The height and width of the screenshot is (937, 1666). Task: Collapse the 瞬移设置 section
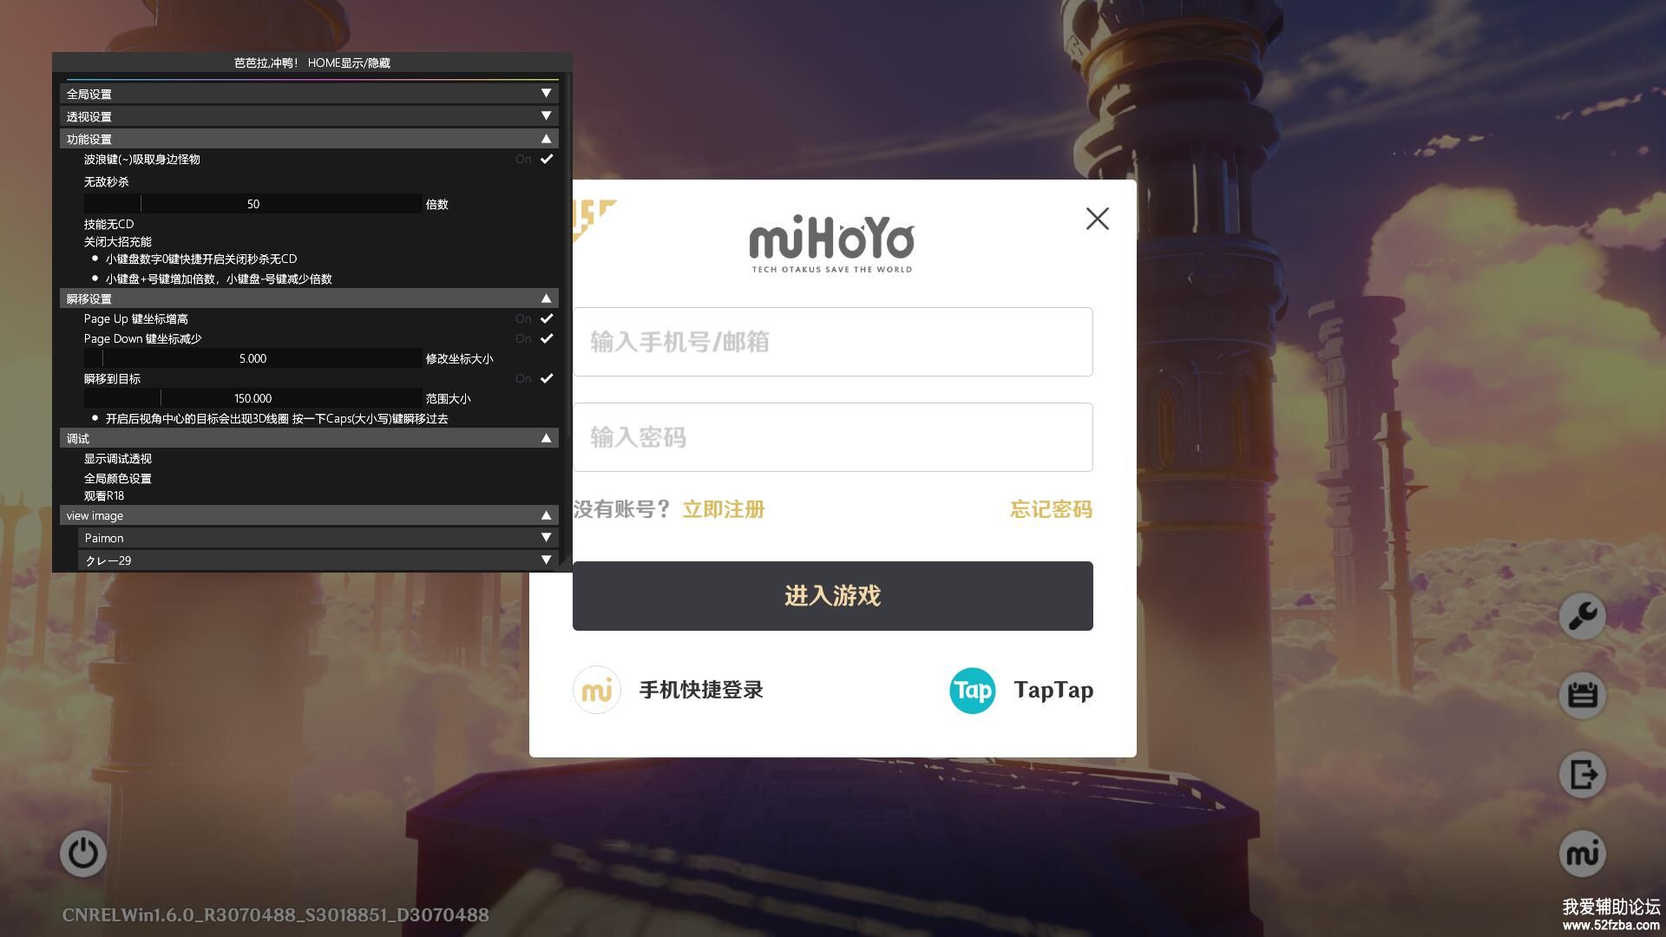pyautogui.click(x=309, y=298)
